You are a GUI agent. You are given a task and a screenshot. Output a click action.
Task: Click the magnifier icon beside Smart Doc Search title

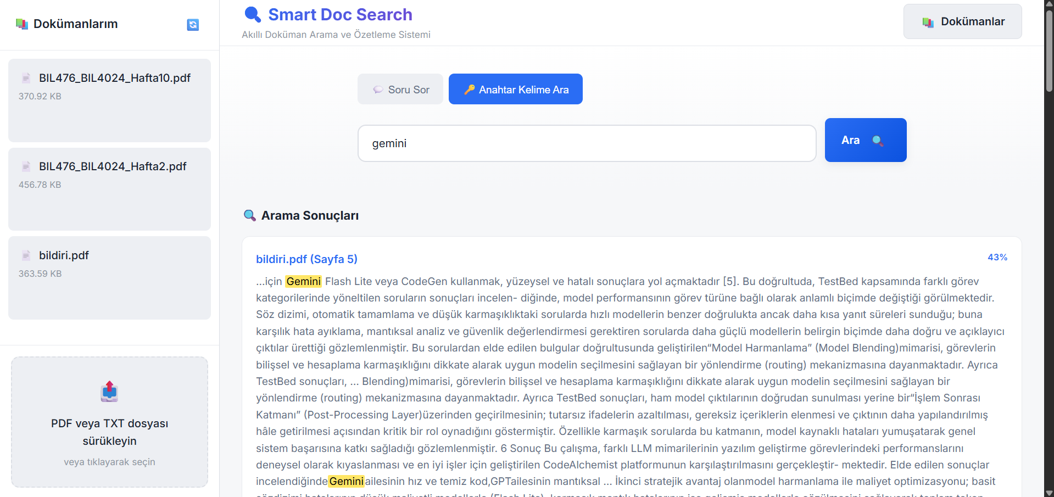[252, 14]
